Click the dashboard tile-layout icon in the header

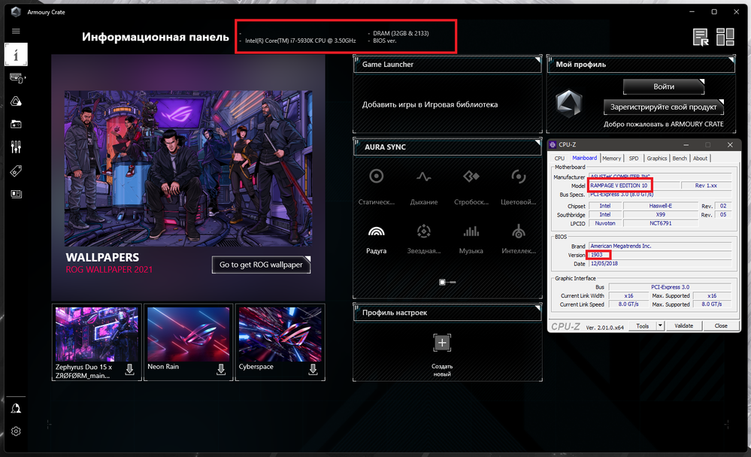pyautogui.click(x=725, y=37)
